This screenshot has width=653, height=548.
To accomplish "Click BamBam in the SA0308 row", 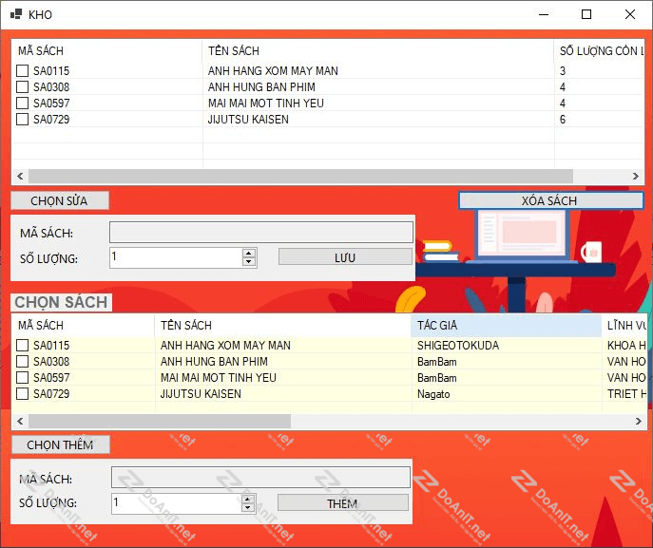I will 437,361.
